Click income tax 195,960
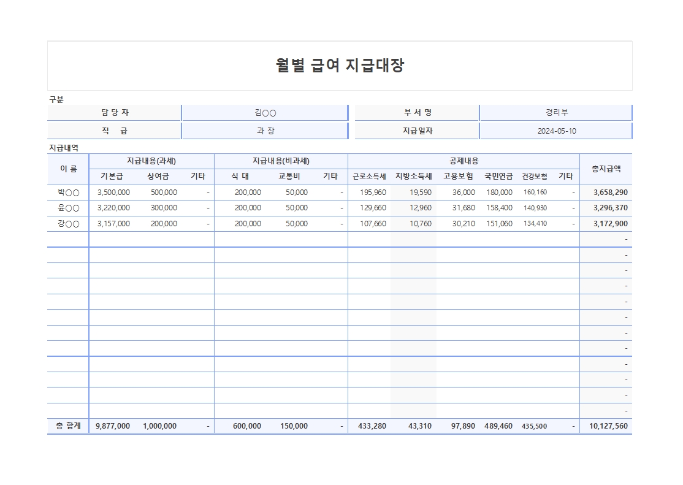Viewport: 683px width, 485px height. (373, 193)
